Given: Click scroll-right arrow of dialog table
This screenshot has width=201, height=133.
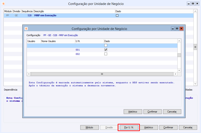Looking at the screenshot, I should point(175,74).
